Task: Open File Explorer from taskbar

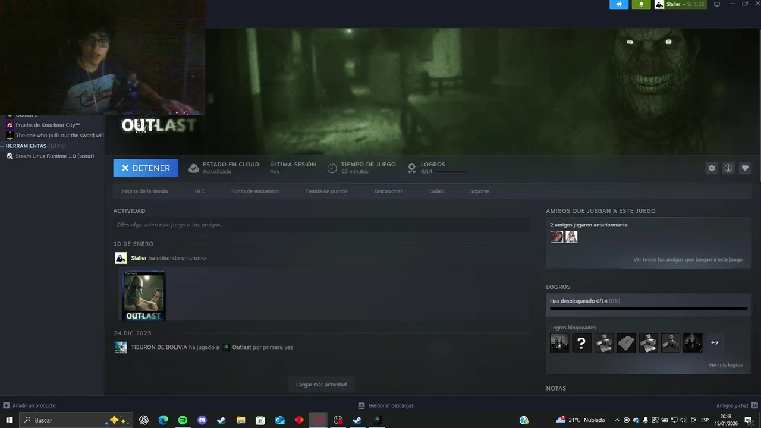Action: (241, 420)
